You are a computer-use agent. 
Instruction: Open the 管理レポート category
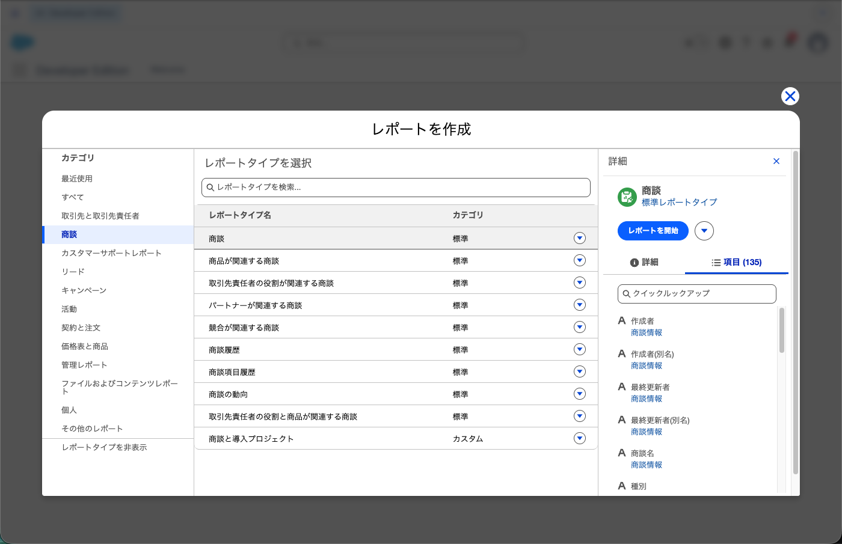pos(118,365)
